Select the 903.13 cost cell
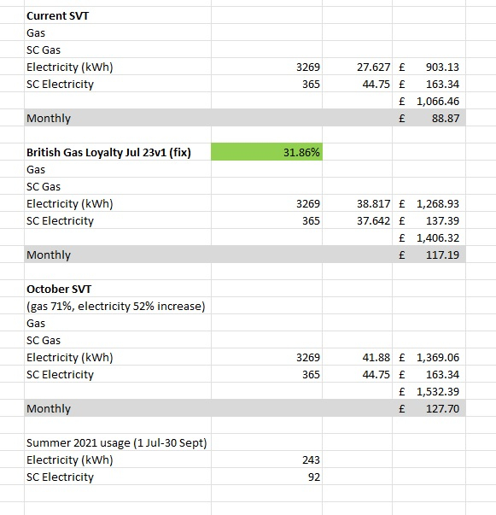Screen dimensions: 496x515 point(429,67)
